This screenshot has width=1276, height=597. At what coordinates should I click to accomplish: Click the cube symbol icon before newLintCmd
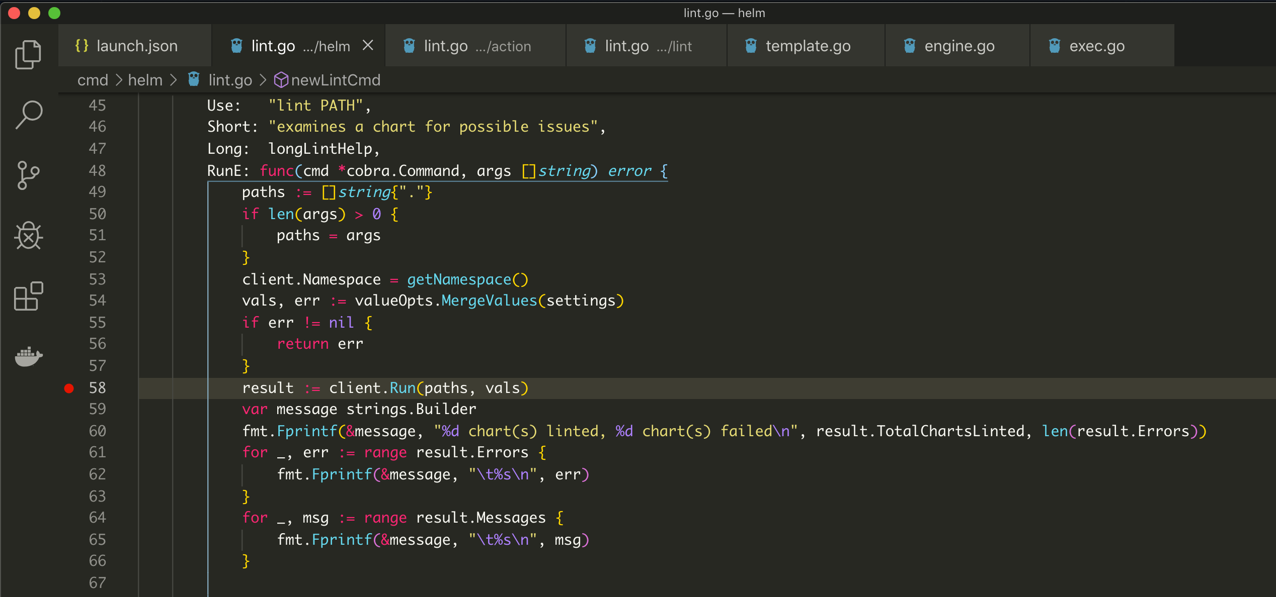(281, 80)
